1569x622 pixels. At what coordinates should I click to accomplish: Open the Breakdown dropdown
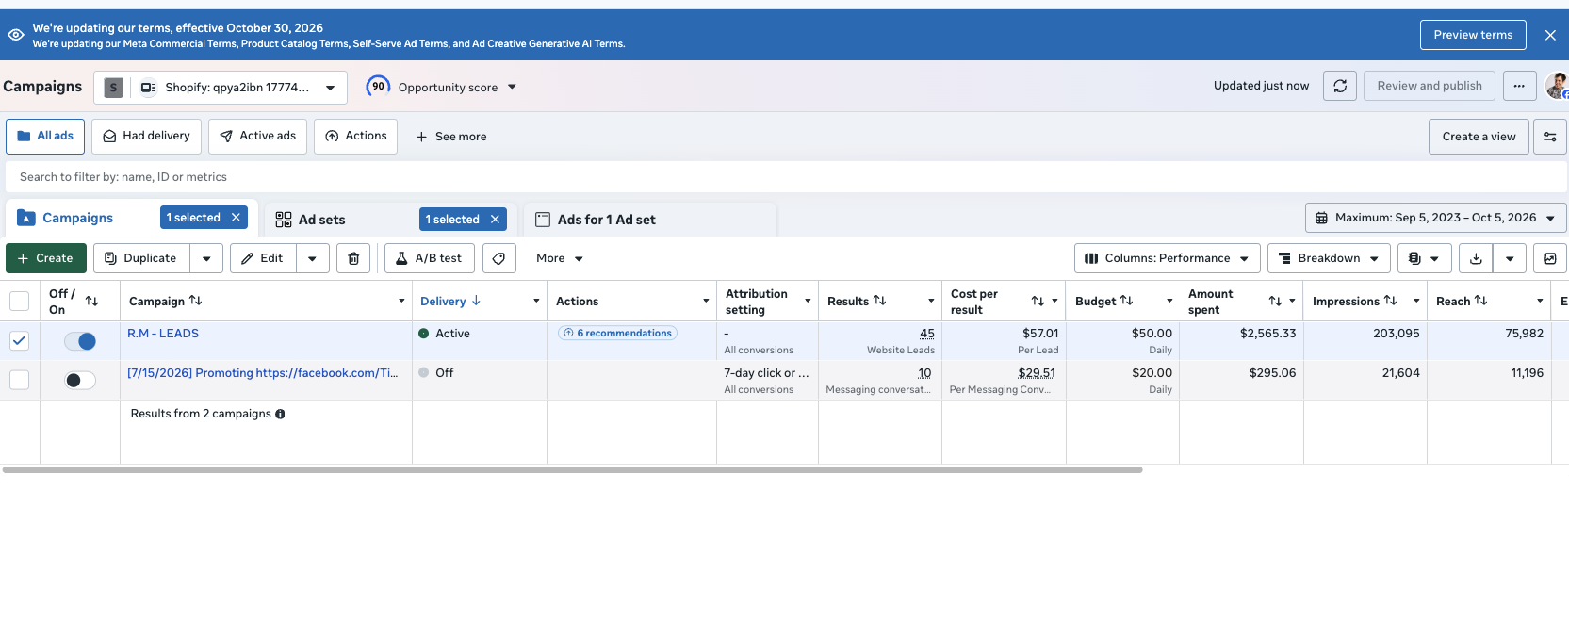pyautogui.click(x=1329, y=258)
